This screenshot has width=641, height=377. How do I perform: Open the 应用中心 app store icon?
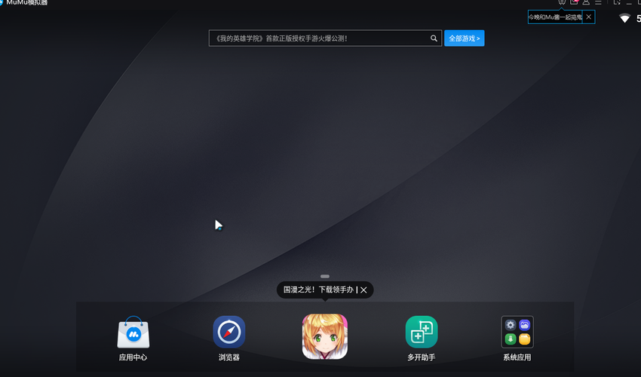(x=133, y=333)
